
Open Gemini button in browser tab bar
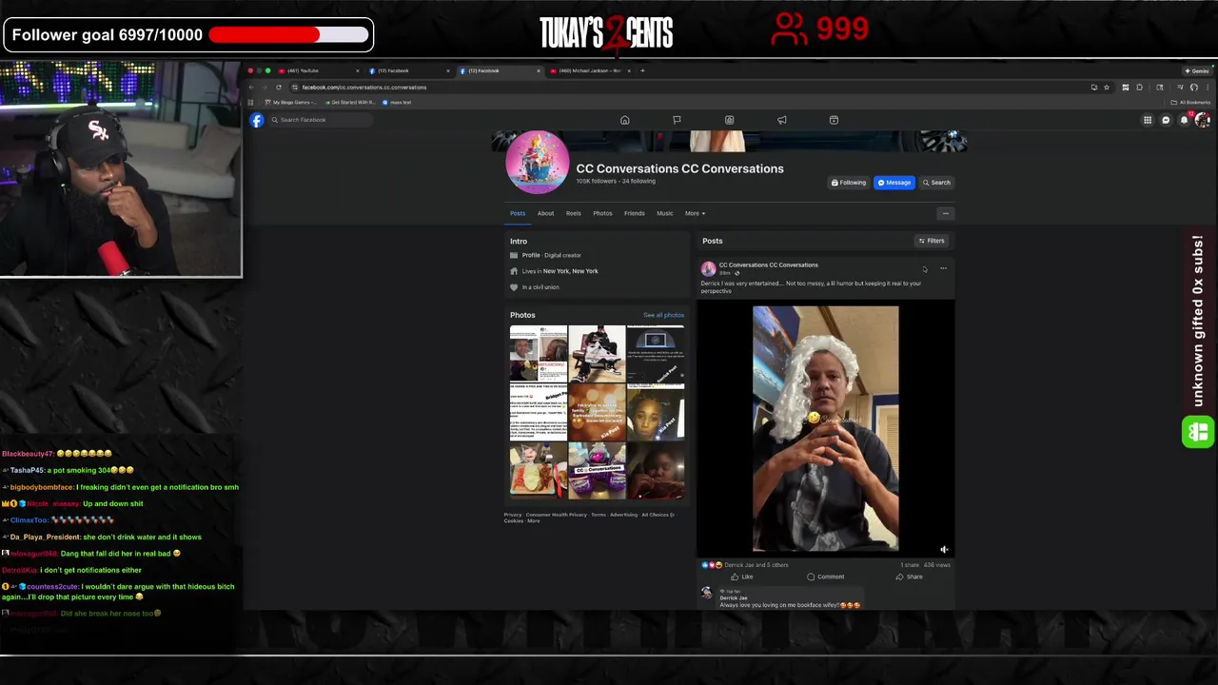[1197, 70]
